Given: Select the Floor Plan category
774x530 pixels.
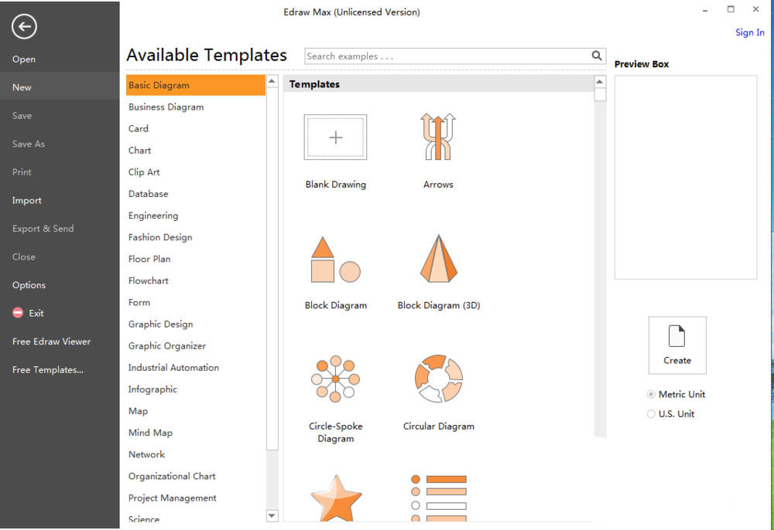Looking at the screenshot, I should point(196,259).
